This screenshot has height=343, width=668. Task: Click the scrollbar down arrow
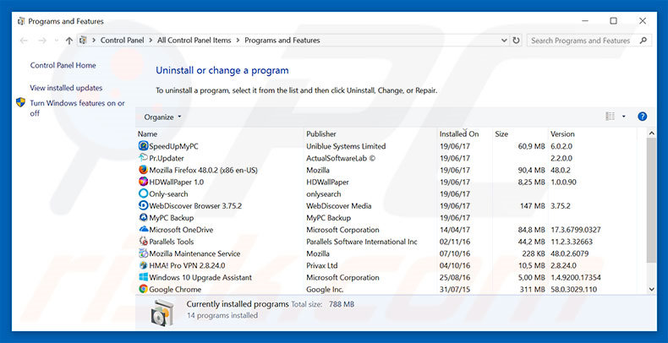(x=651, y=289)
